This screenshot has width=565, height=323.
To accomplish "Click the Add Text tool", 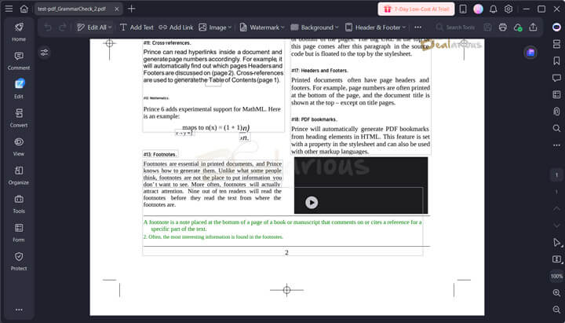I will click(x=137, y=28).
